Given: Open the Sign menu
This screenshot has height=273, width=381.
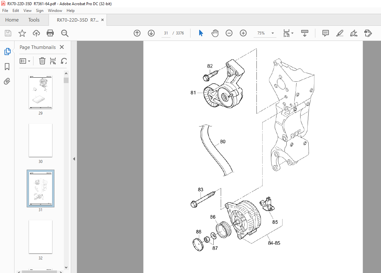Looking at the screenshot, I should [x=40, y=10].
